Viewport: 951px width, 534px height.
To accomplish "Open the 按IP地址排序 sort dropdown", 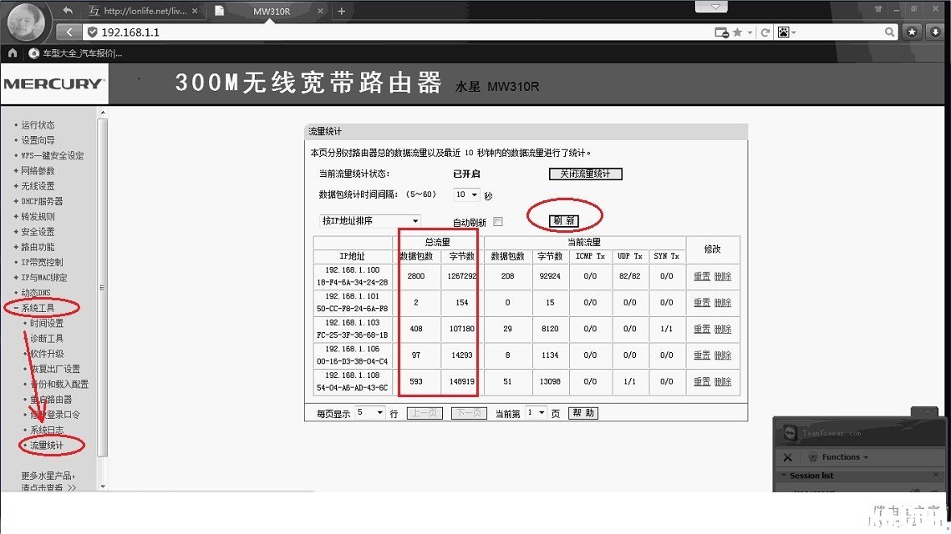I will point(369,221).
